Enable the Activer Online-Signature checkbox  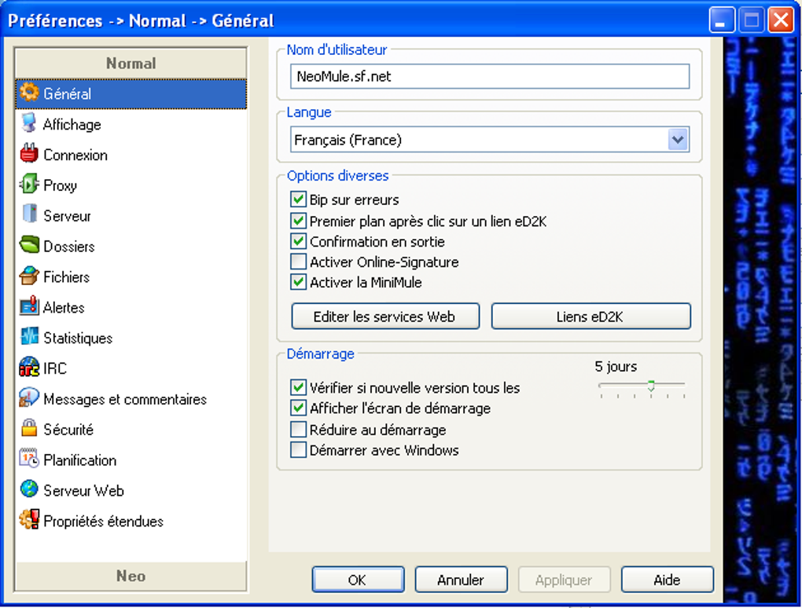pos(298,262)
